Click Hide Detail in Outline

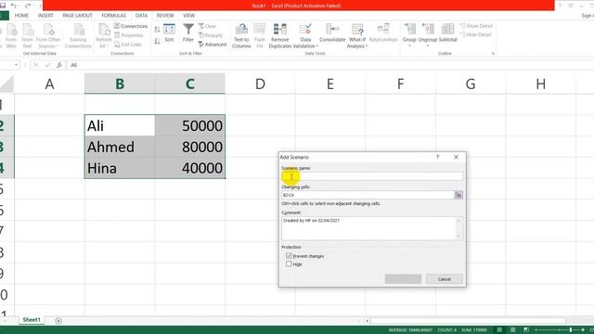(x=475, y=34)
